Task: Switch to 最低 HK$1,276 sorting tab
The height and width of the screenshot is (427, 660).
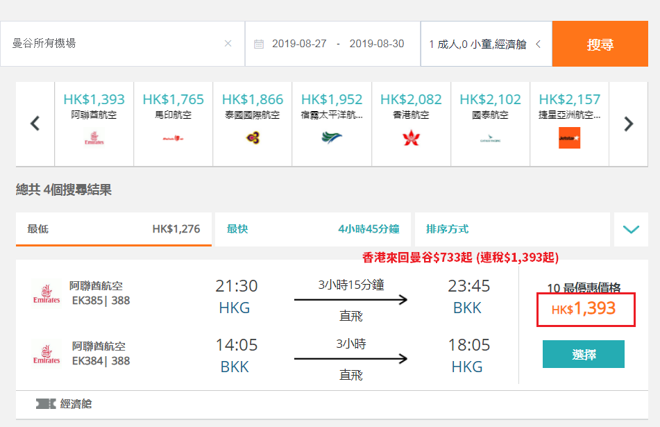Action: point(114,229)
